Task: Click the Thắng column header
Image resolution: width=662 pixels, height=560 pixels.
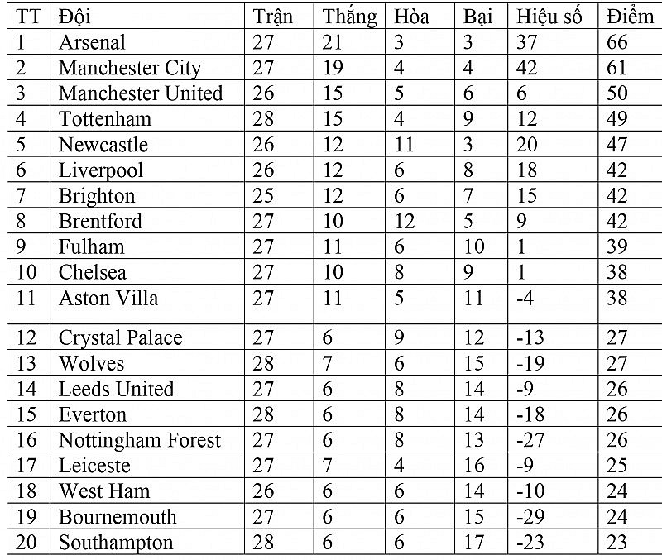Action: (349, 17)
